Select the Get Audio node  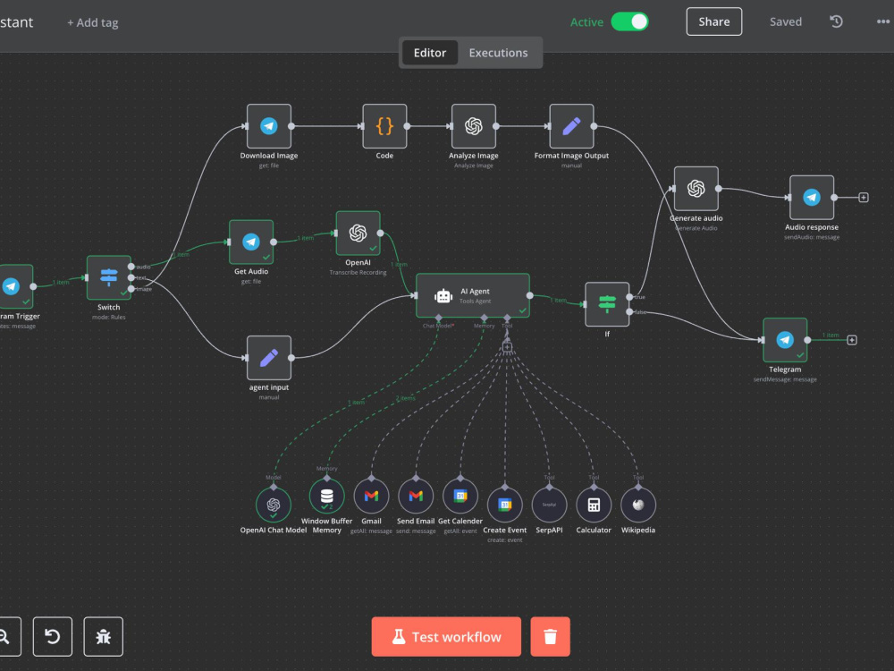coord(251,242)
